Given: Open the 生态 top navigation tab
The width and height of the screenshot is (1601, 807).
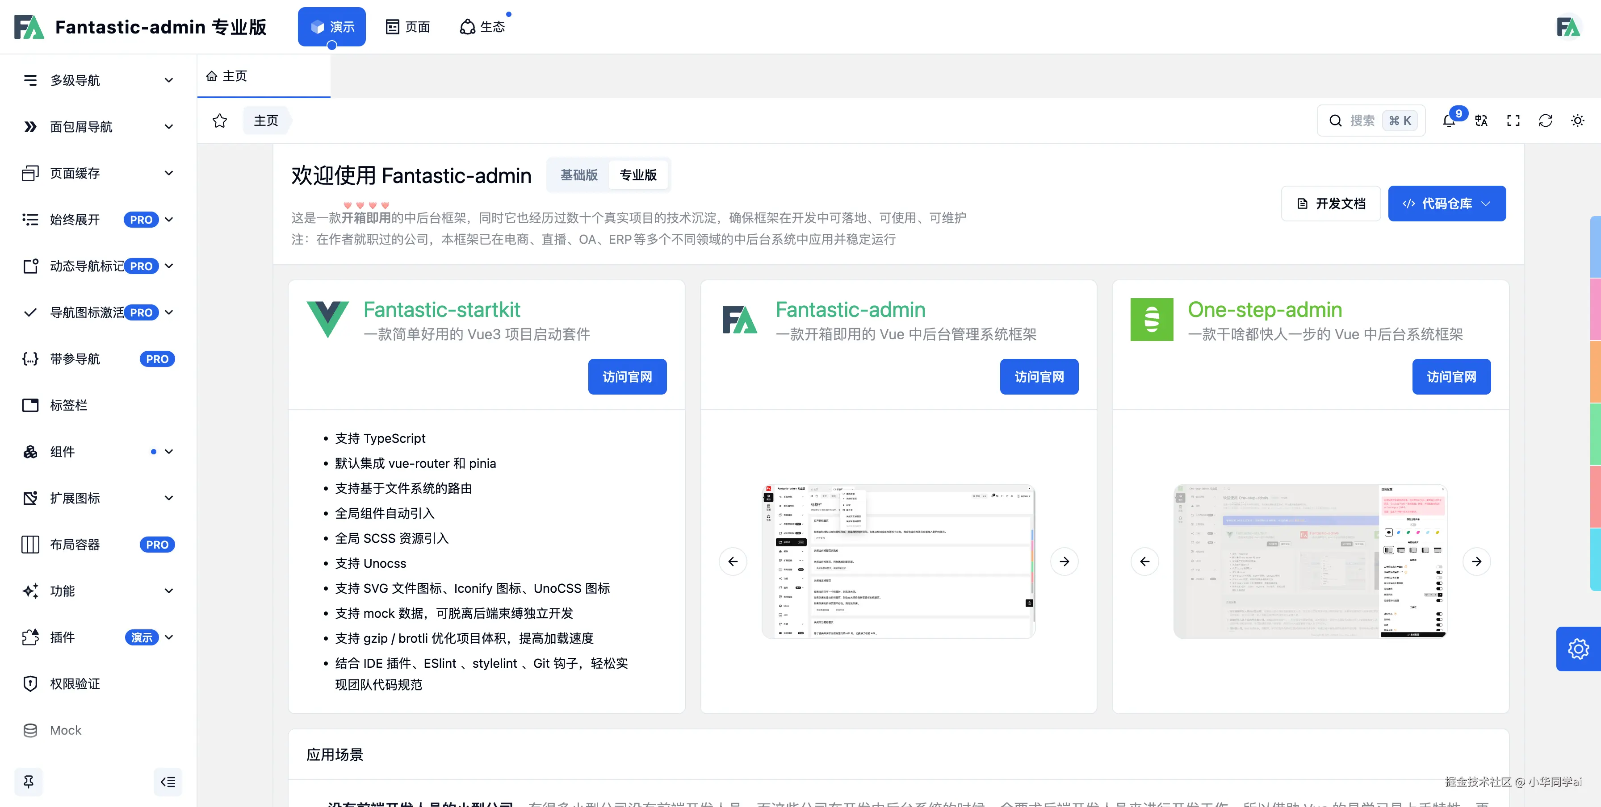Looking at the screenshot, I should 483,27.
